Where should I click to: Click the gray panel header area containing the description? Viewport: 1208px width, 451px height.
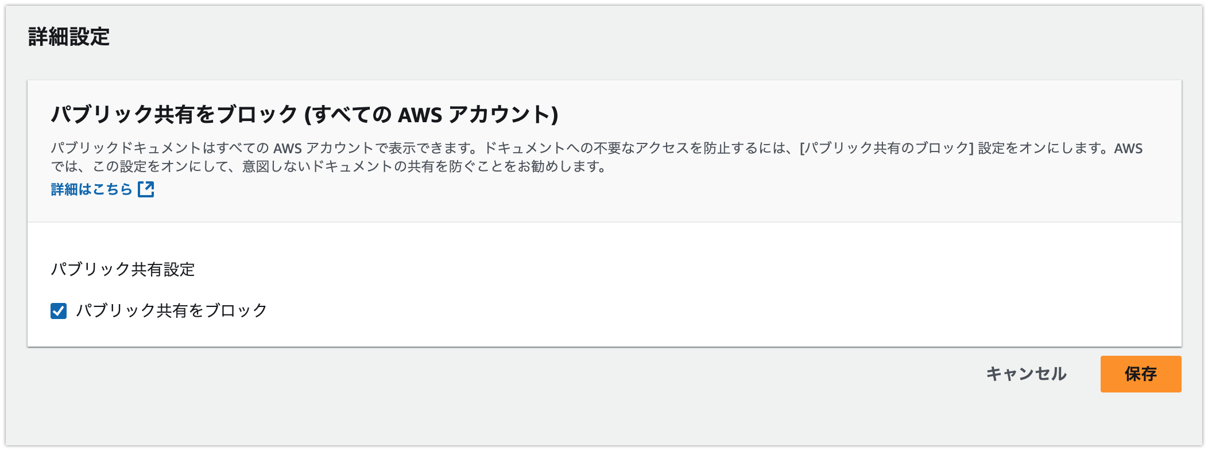pos(604,151)
